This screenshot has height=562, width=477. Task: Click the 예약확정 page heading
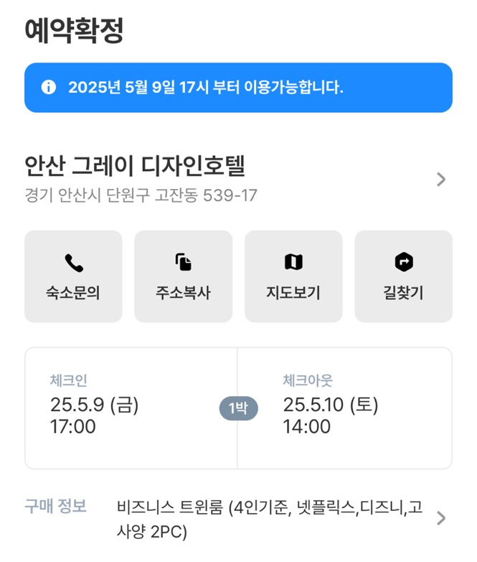75,31
